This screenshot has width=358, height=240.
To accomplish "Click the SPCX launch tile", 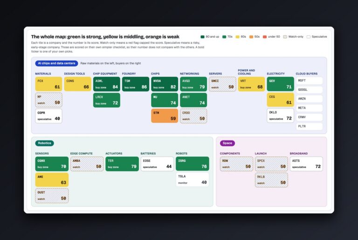I will pos(271,164).
